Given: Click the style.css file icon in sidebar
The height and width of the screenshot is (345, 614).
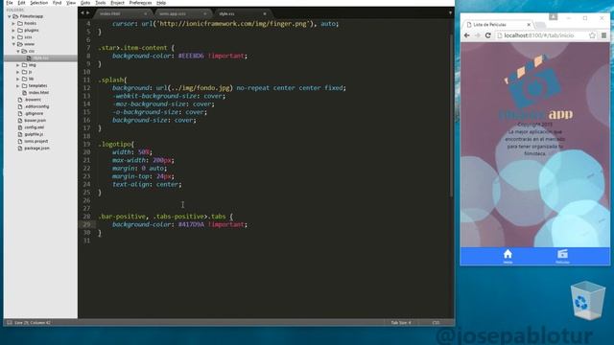Looking at the screenshot, I should (29, 57).
